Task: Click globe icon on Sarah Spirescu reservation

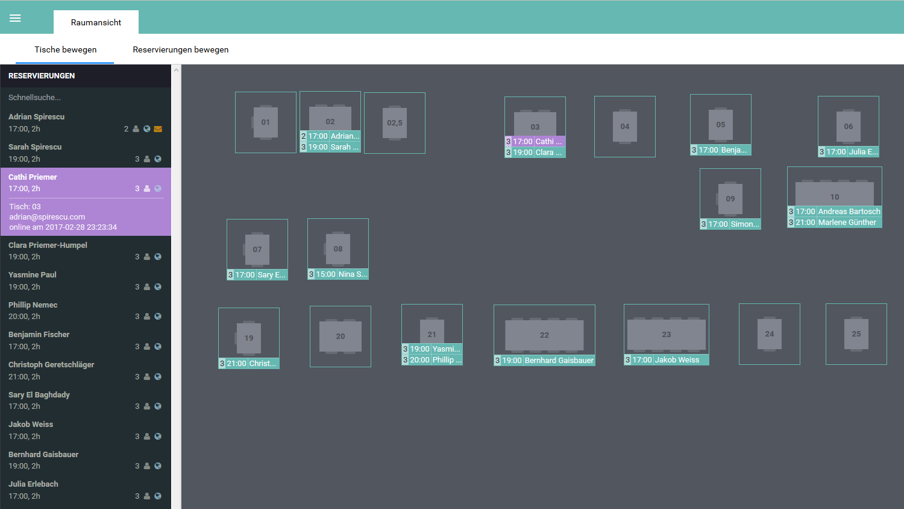Action: coord(158,159)
